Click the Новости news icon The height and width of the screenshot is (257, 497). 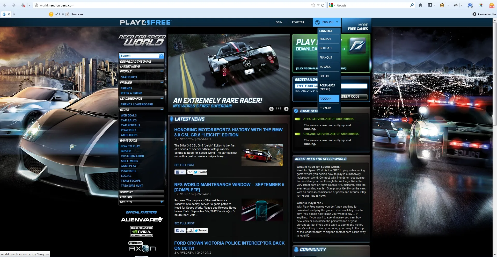tap(67, 14)
